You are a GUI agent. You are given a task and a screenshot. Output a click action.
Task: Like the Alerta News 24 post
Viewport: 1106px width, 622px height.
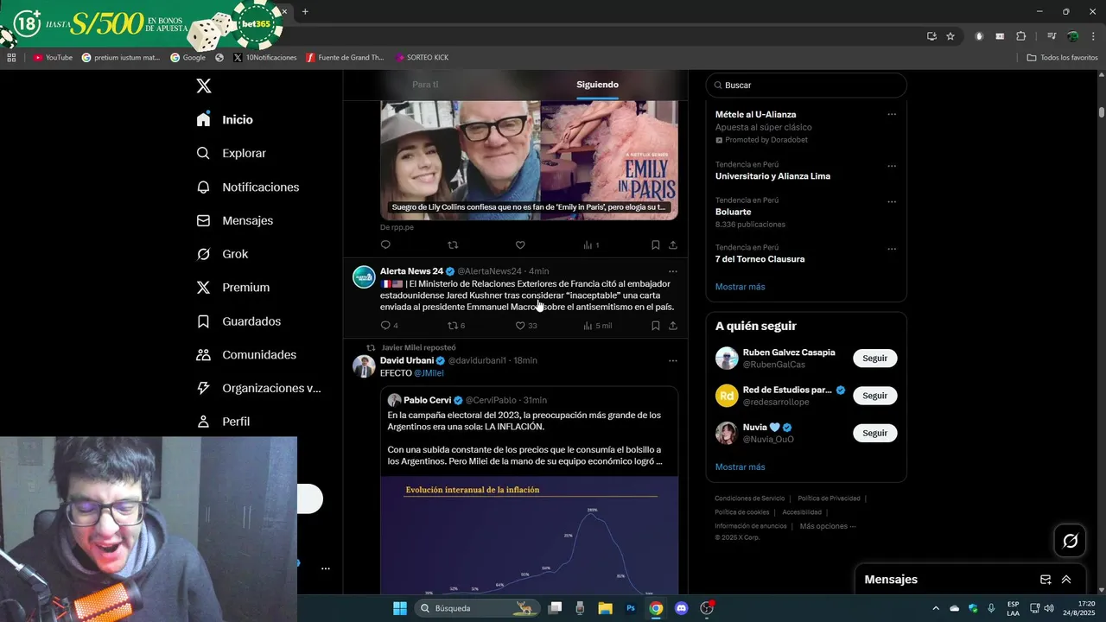[x=526, y=326]
